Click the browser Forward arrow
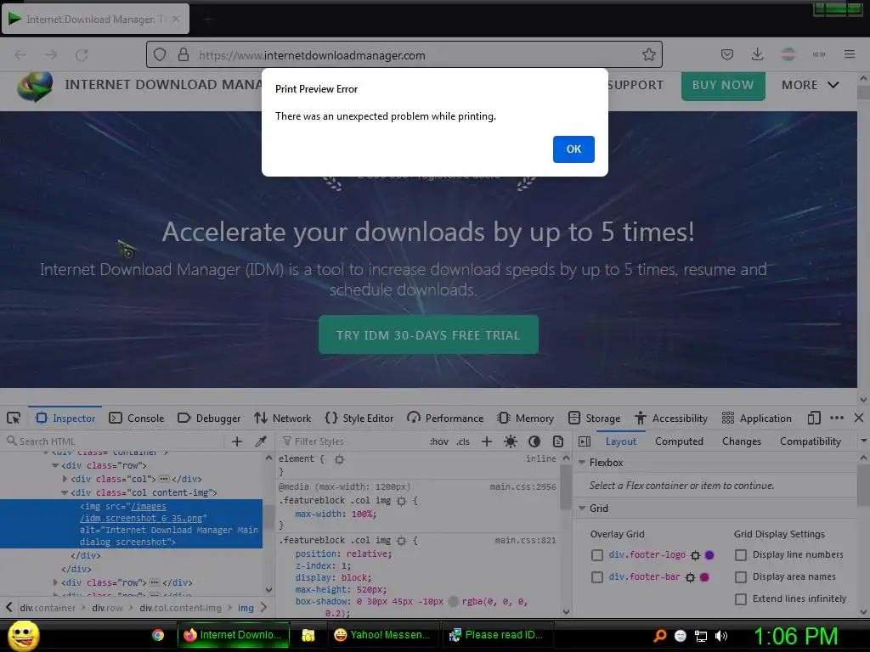Image resolution: width=870 pixels, height=652 pixels. click(51, 55)
